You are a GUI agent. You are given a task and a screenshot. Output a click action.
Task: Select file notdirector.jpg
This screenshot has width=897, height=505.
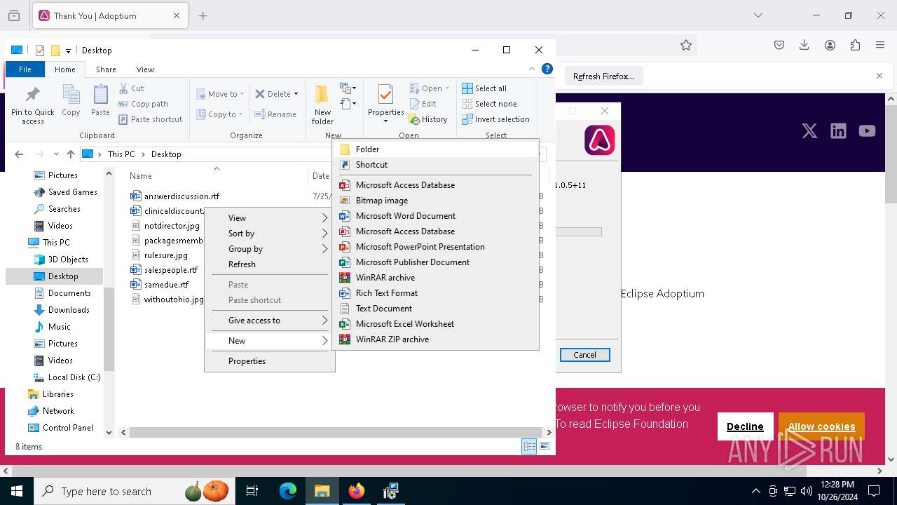point(172,226)
